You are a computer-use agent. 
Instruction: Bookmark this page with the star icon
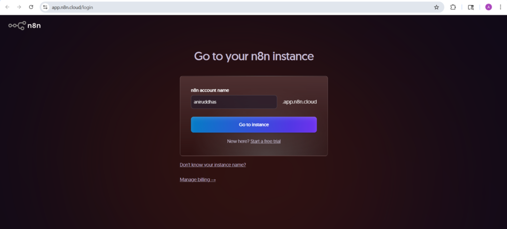pos(437,7)
